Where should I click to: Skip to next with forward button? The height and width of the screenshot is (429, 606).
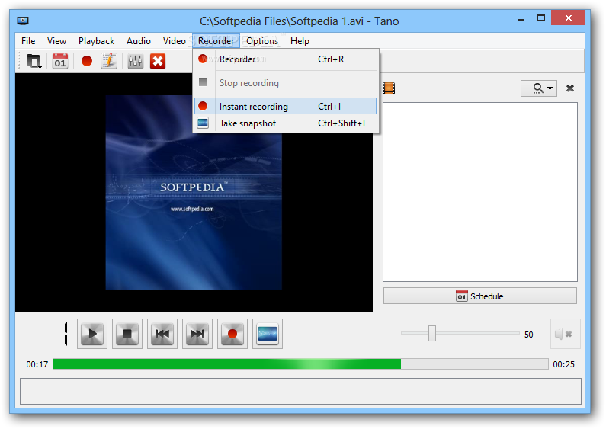[197, 334]
